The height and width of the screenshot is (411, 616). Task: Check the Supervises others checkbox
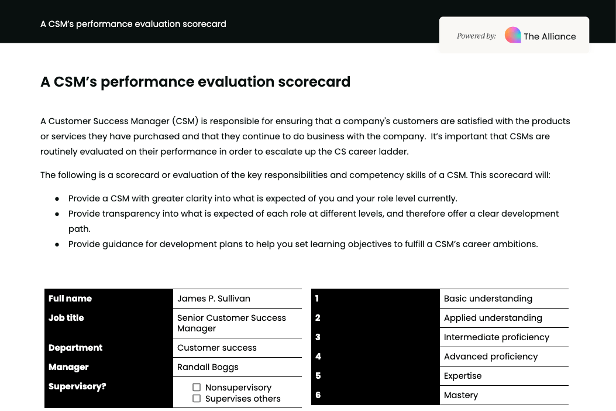197,398
